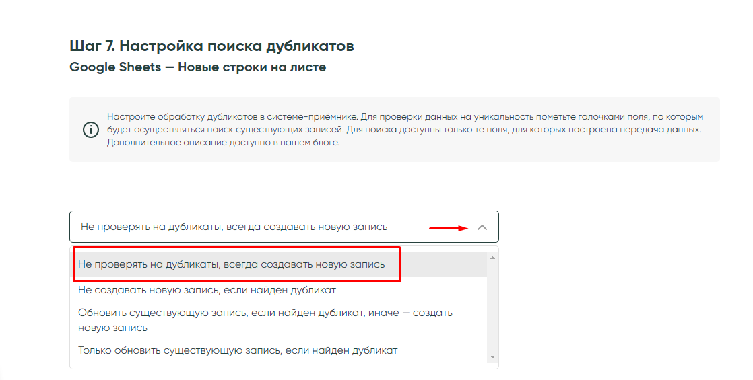Viewport: 753px width, 380px height.
Task: Click the "Шаг 7." step number in heading
Action: (92, 46)
